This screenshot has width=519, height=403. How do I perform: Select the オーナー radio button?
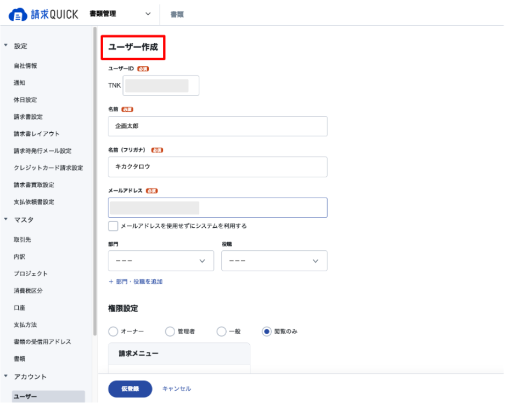point(113,331)
